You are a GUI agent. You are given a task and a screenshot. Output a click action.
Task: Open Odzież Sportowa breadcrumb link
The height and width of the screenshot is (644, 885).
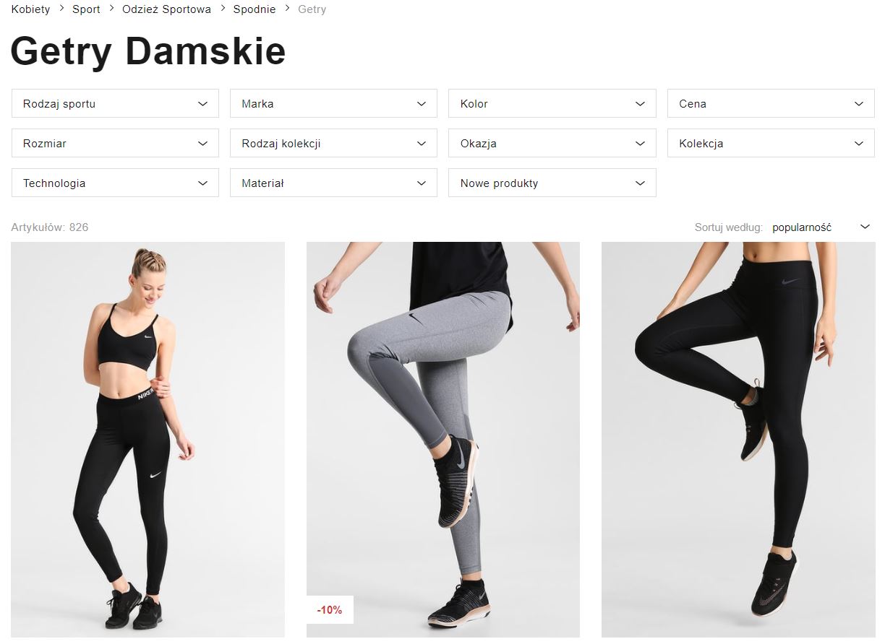[166, 9]
